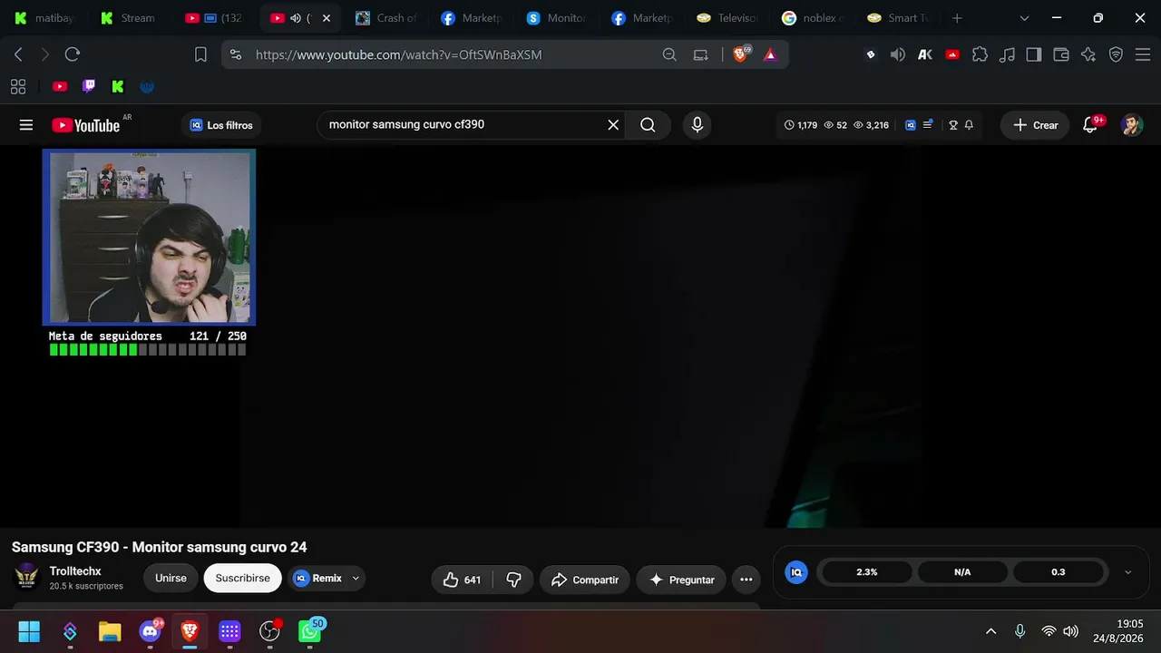Open the browser extensions puzzle icon

coord(980,54)
